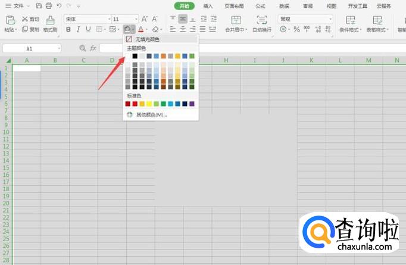
Task: Open 其他颜色 (More Colors) dialog
Action: [151, 114]
